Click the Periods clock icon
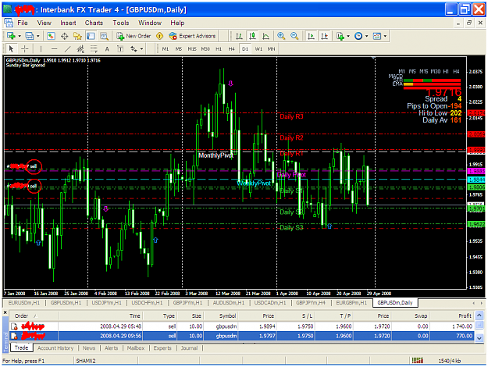This screenshot has height=367, width=488. [358, 36]
